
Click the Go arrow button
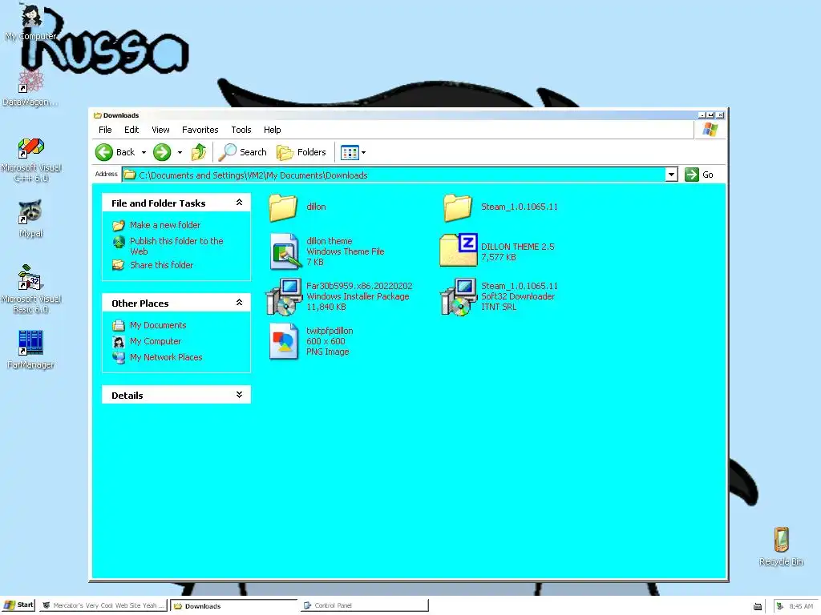692,175
